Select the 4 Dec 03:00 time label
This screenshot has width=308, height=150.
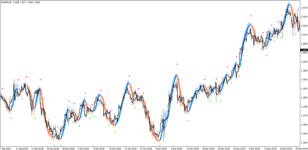pos(255,148)
